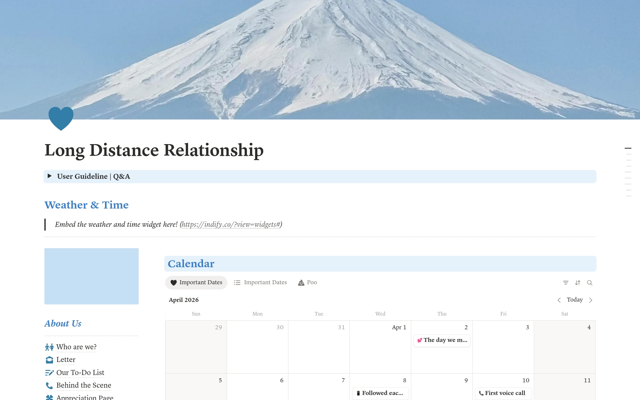Open the indify.co widgets link
The height and width of the screenshot is (400, 640).
(231, 225)
